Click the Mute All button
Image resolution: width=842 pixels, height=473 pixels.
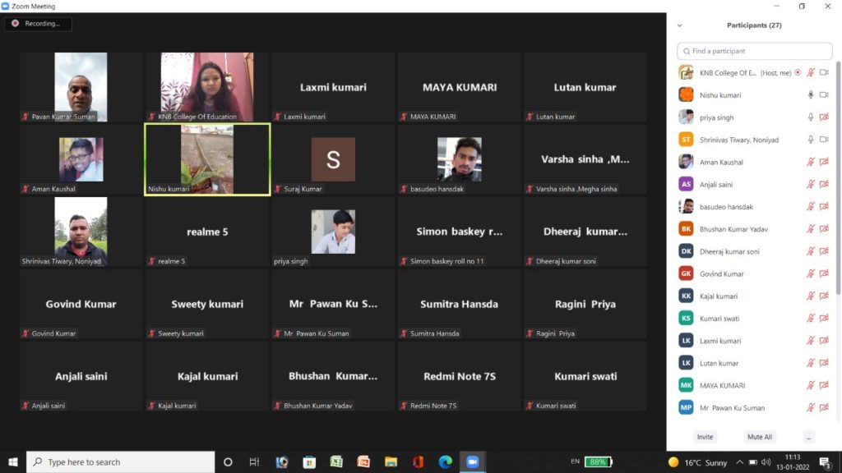759,437
